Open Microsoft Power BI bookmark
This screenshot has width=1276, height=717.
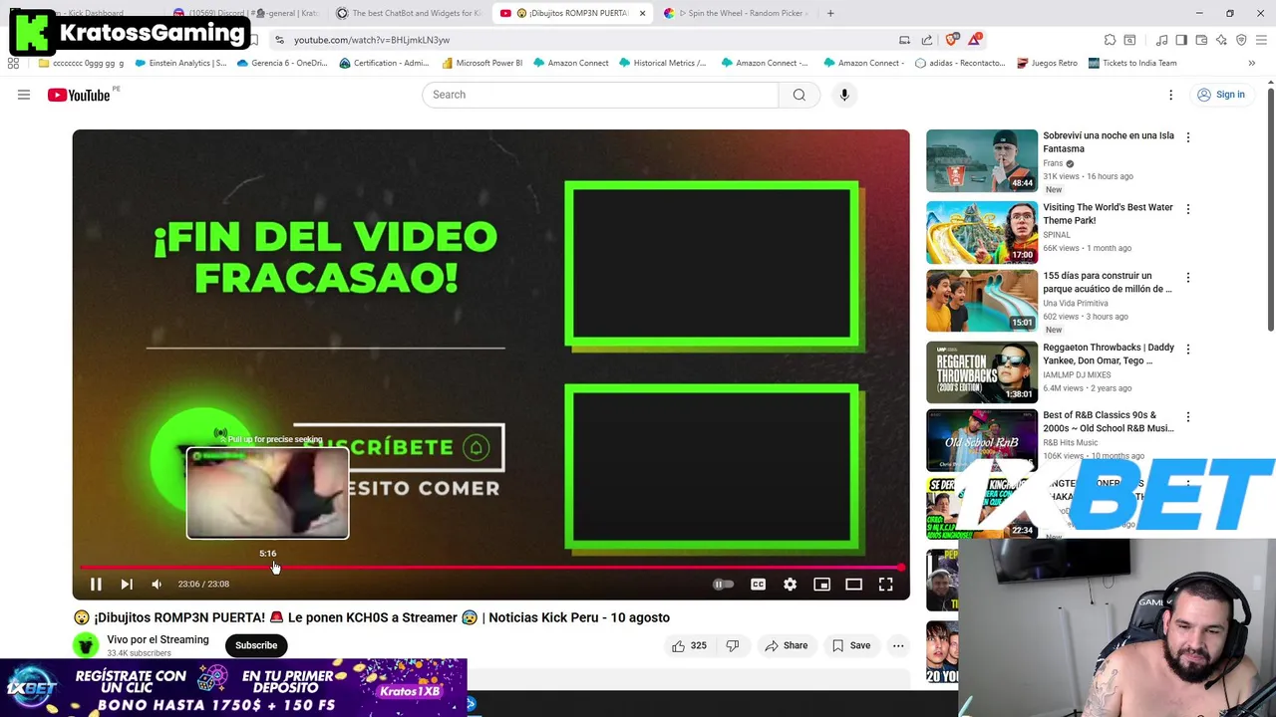click(481, 63)
